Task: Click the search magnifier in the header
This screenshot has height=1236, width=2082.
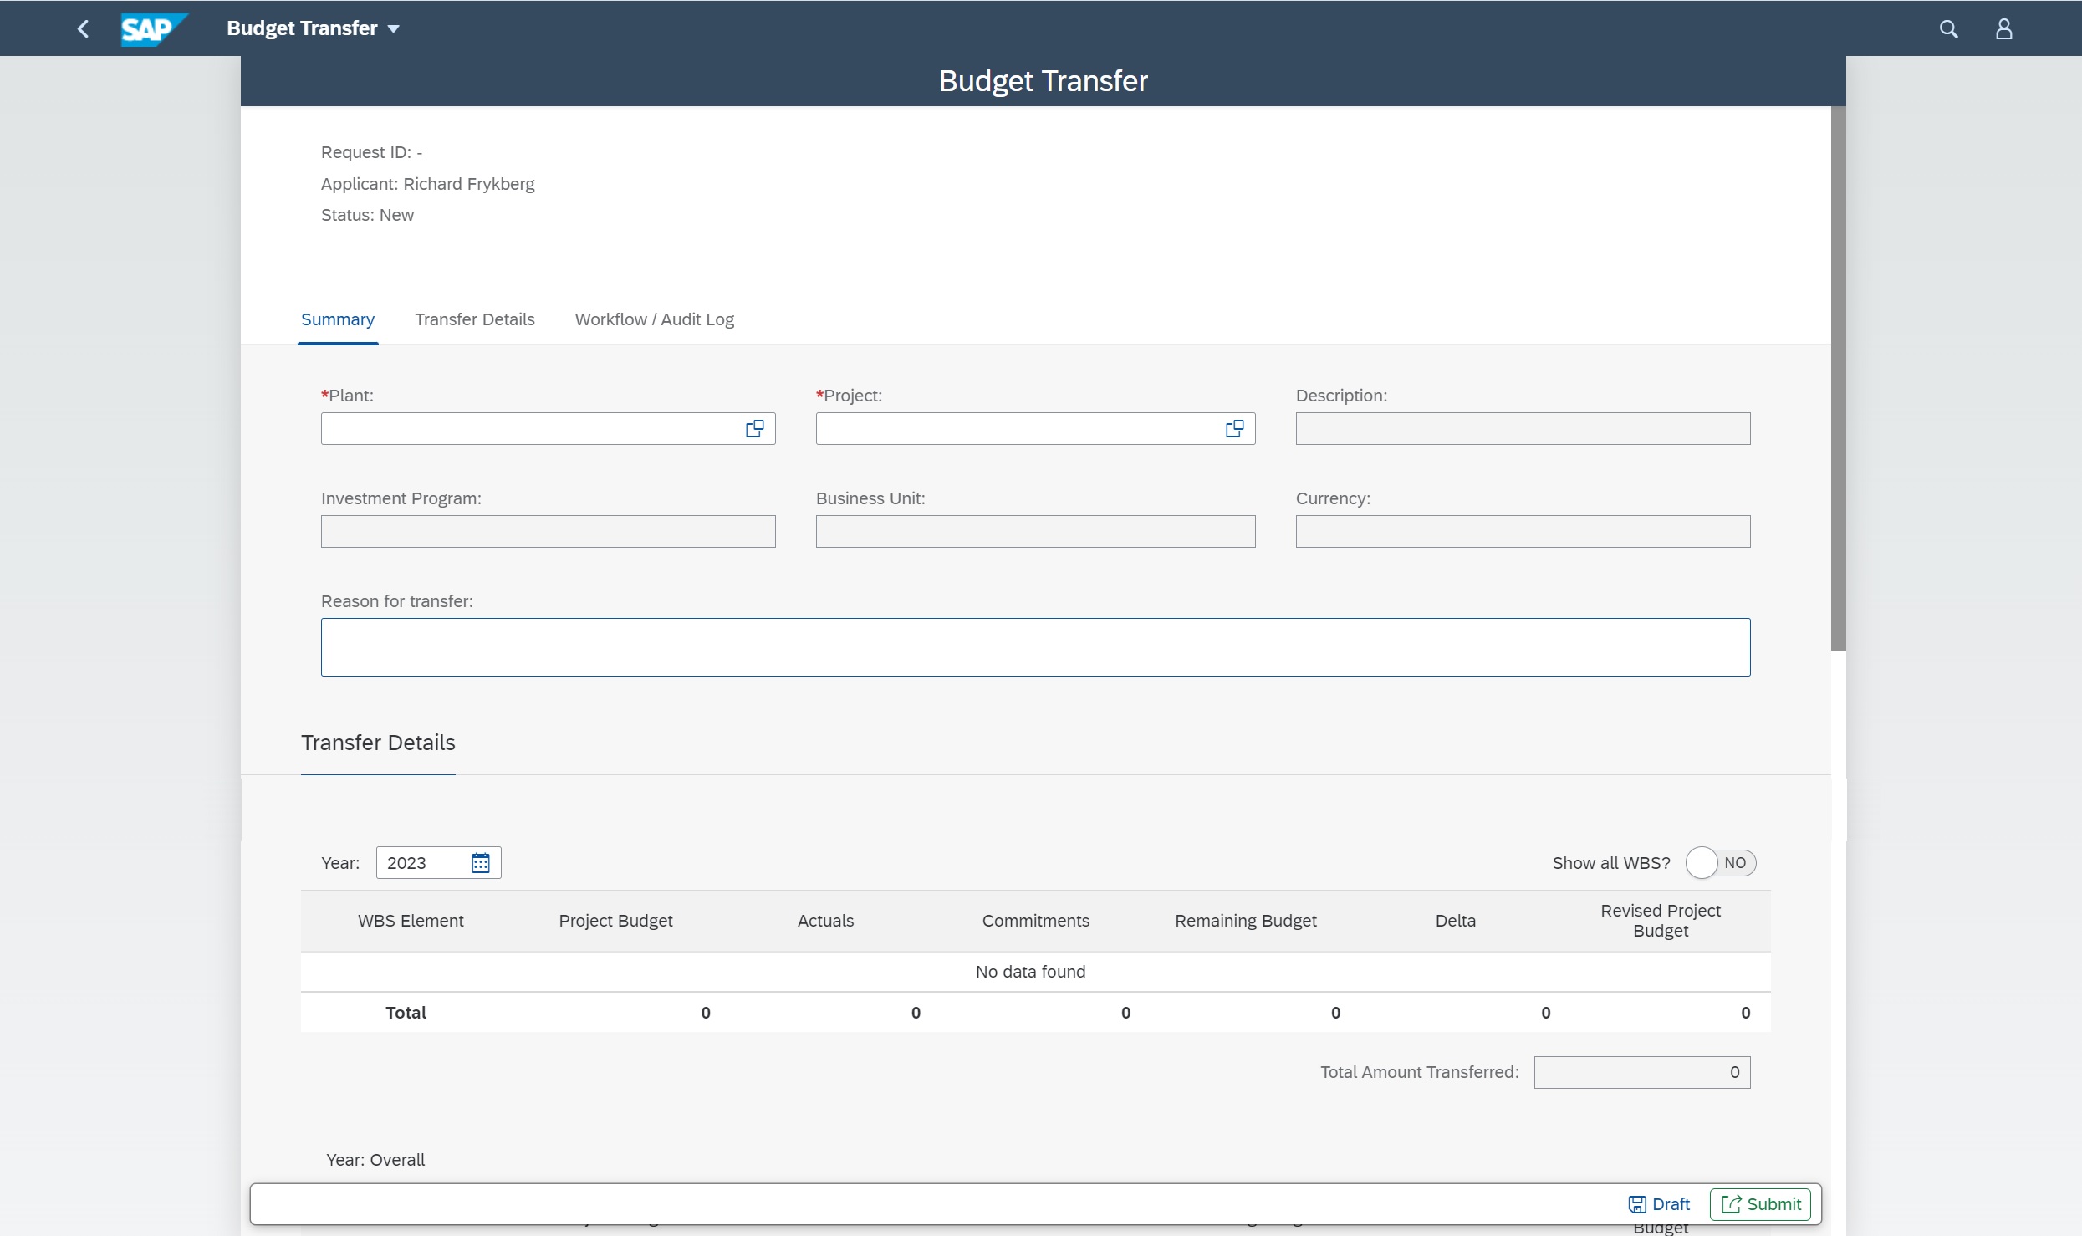Action: (x=1948, y=28)
